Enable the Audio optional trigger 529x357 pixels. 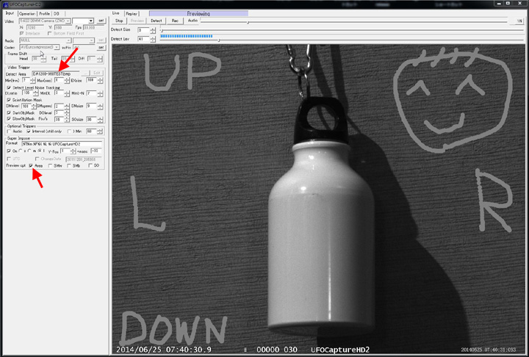pos(9,131)
